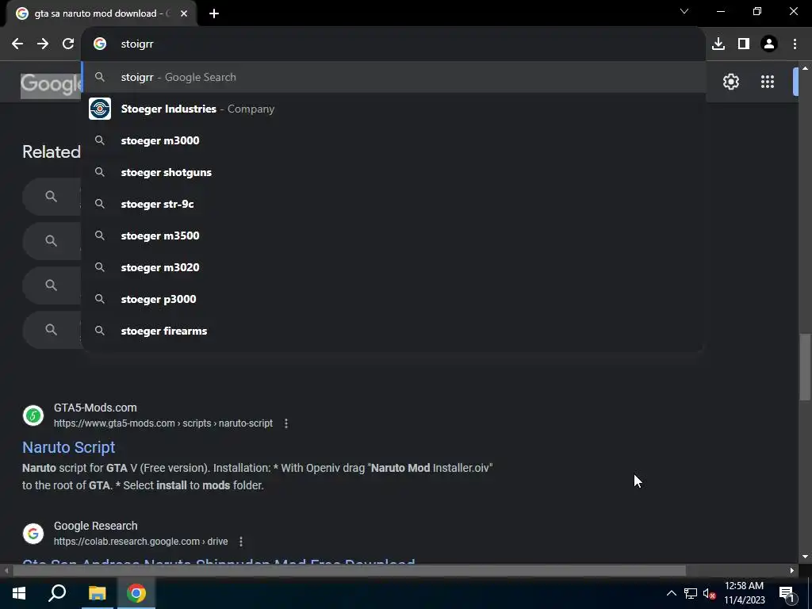Click the scroll-down arrow of vertical scrollbar
The width and height of the screenshot is (812, 609).
click(805, 557)
